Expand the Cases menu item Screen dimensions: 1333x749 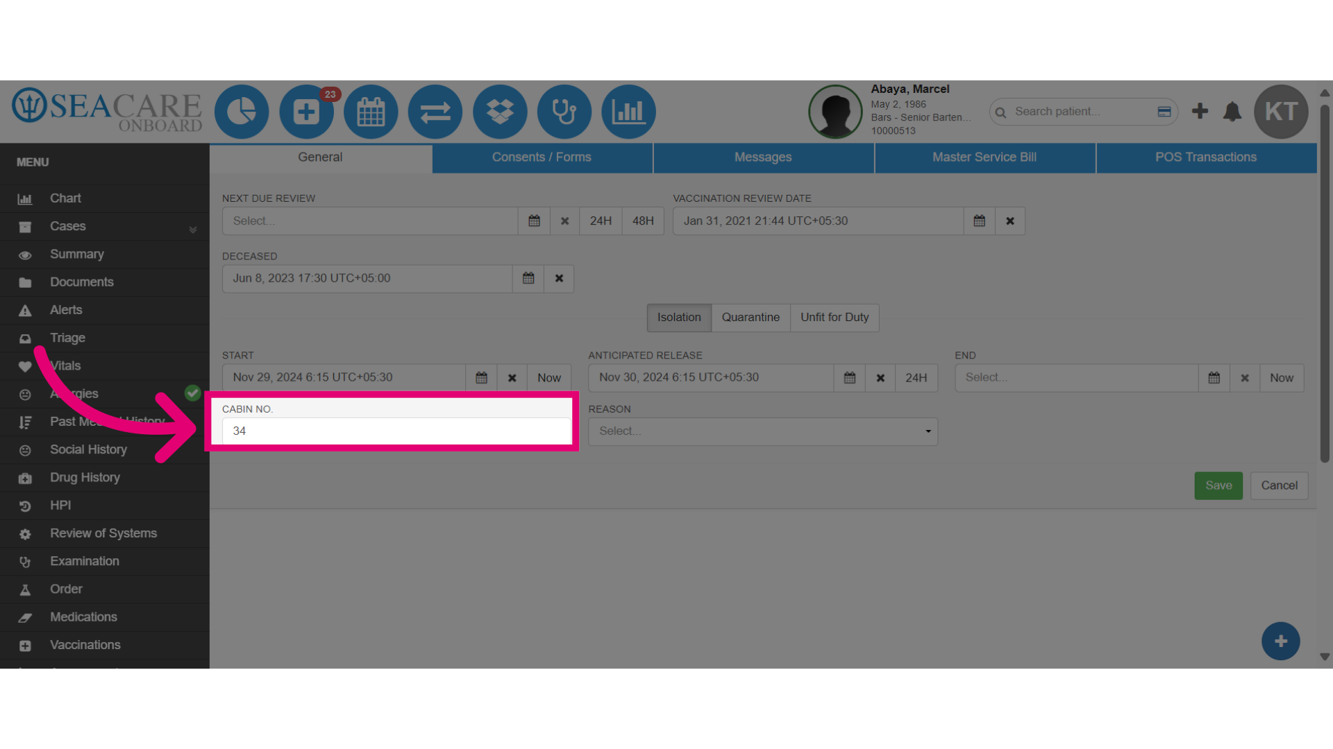click(104, 226)
